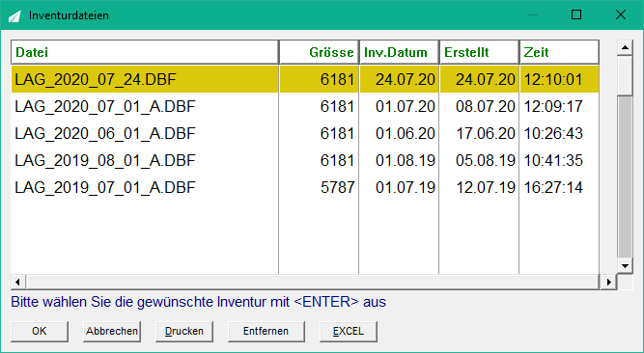Click the horizontal scrollbar right arrow
The height and width of the screenshot is (353, 644).
pos(608,282)
